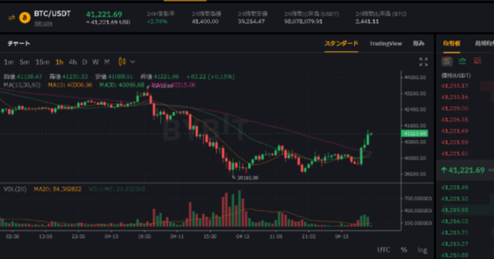Select the W weekly timeframe

(x=95, y=62)
